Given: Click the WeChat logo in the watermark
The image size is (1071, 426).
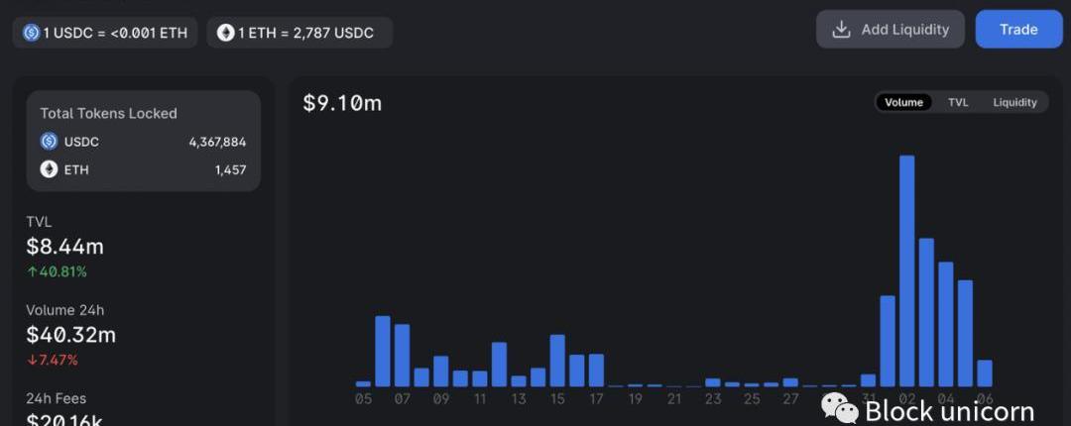Looking at the screenshot, I should tap(840, 407).
